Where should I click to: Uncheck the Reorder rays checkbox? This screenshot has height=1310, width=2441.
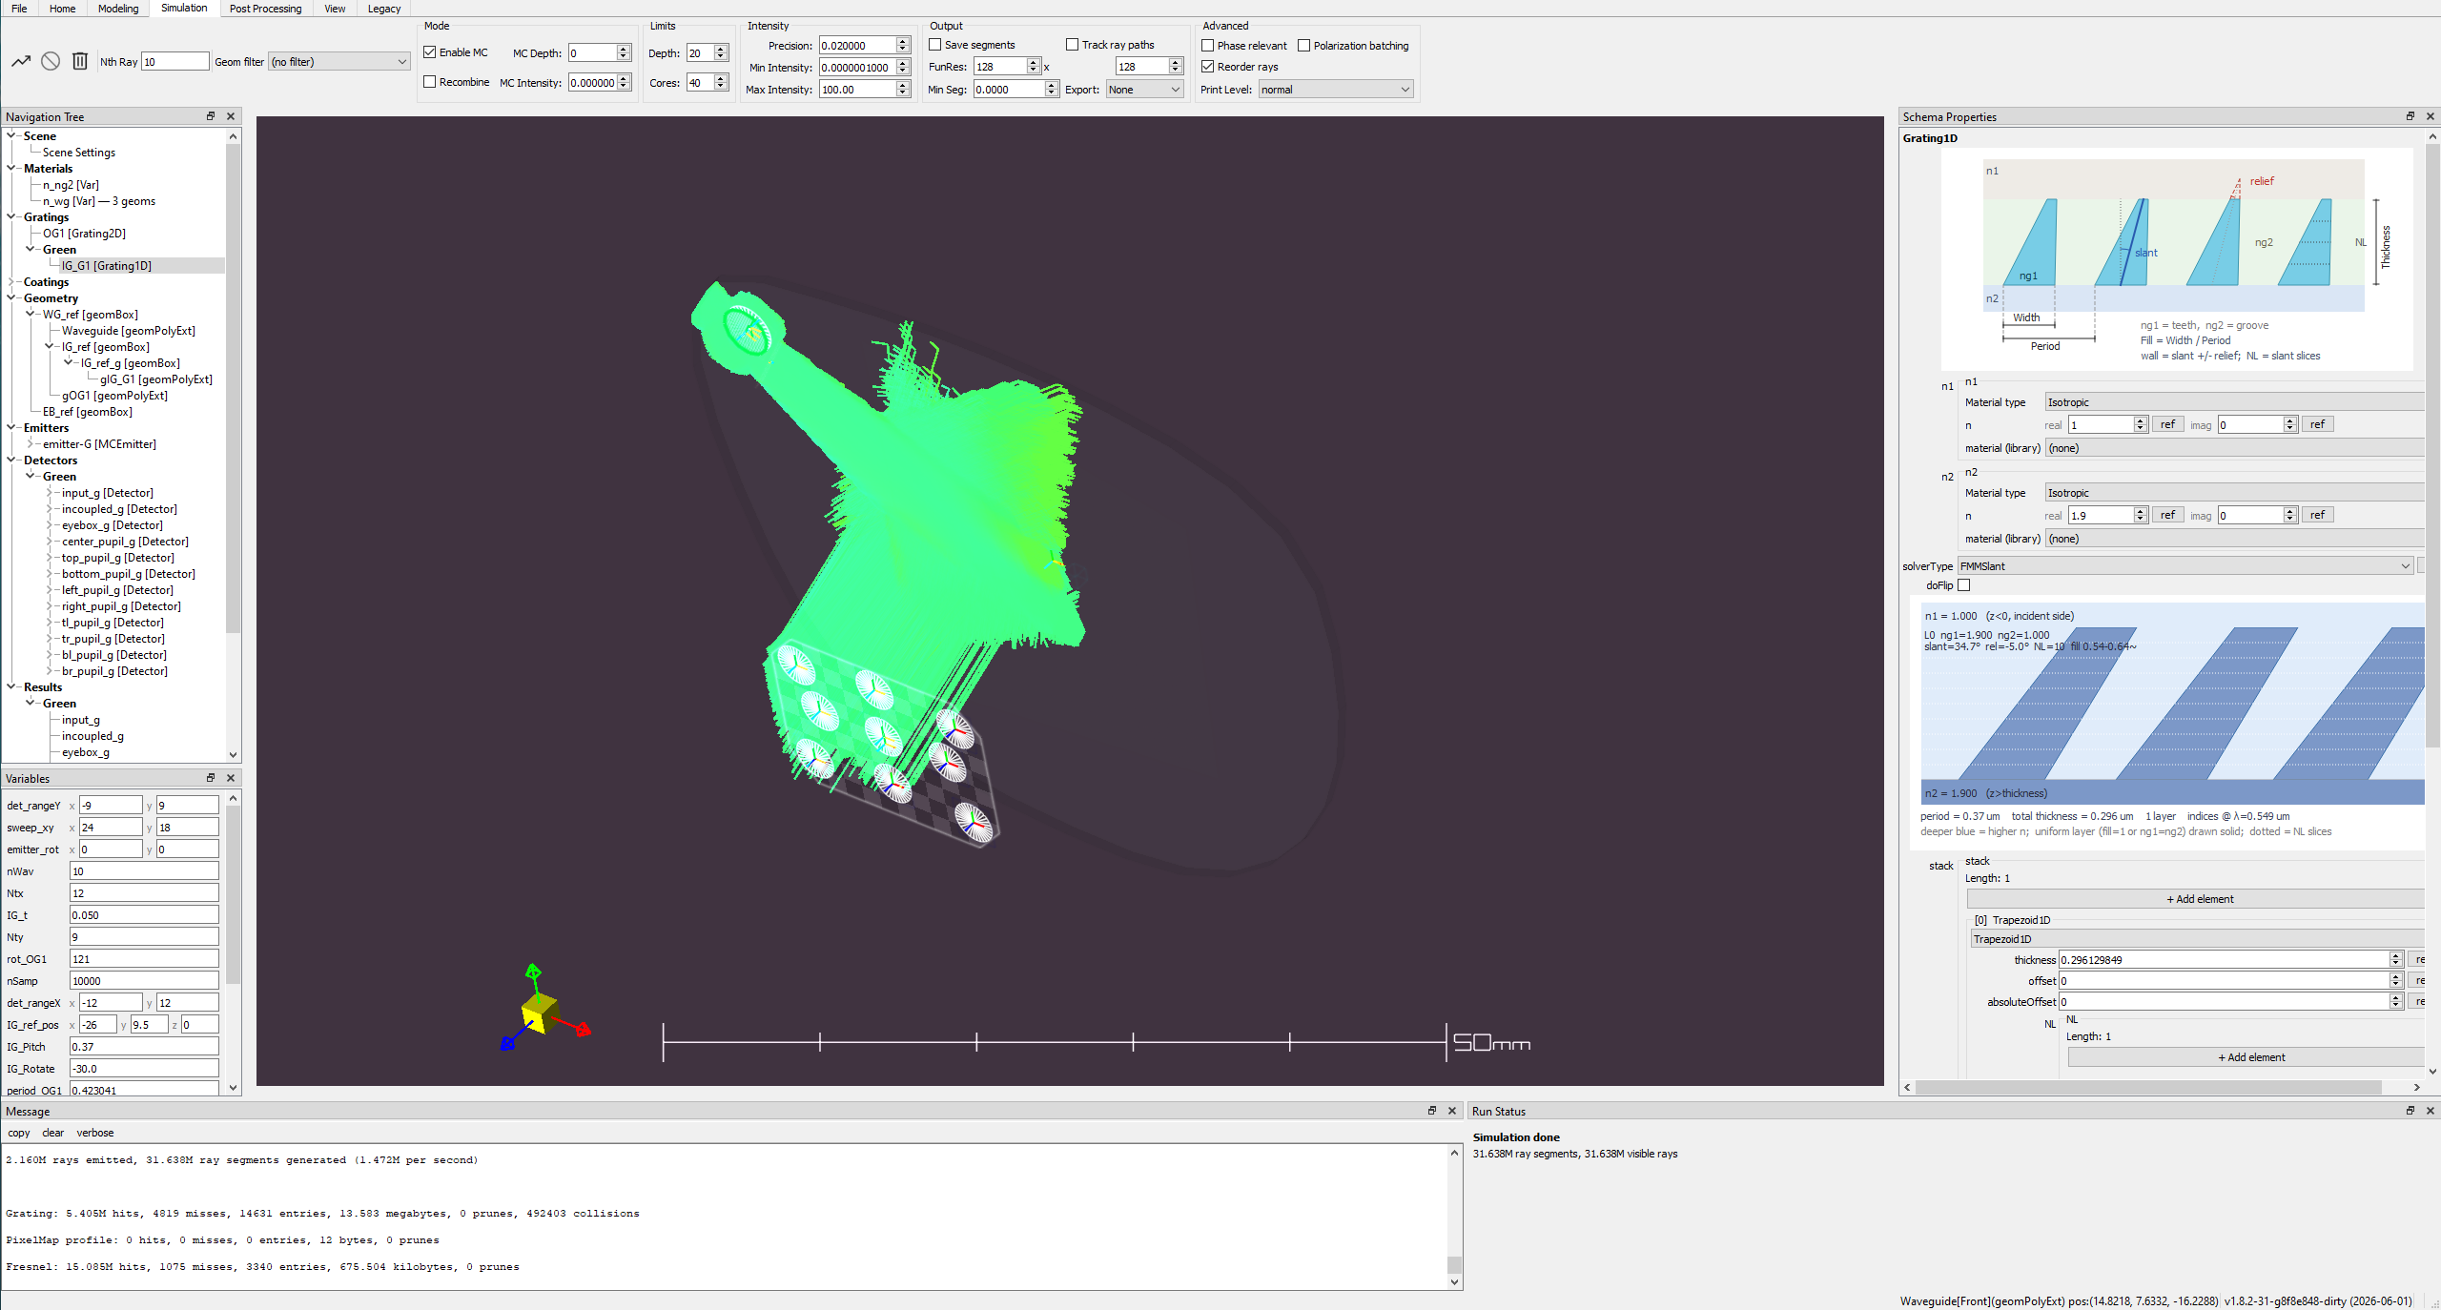point(1208,67)
